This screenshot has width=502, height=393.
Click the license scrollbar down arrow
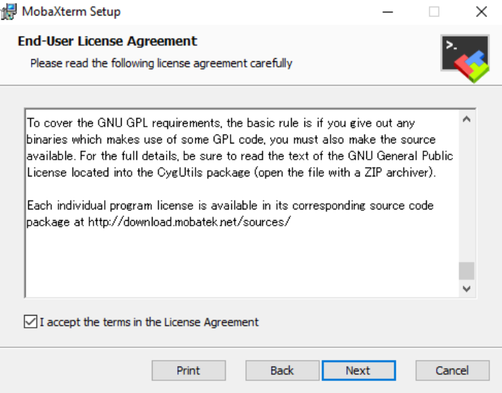tap(466, 288)
